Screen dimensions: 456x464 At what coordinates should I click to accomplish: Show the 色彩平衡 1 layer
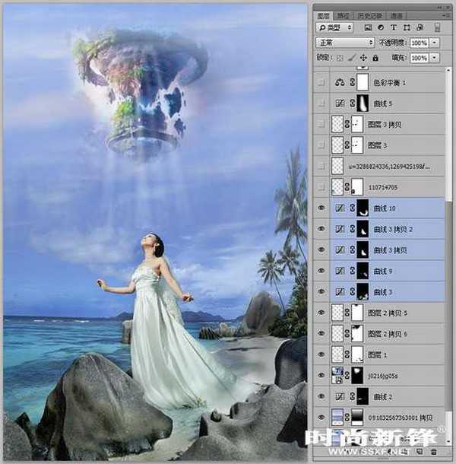(321, 82)
